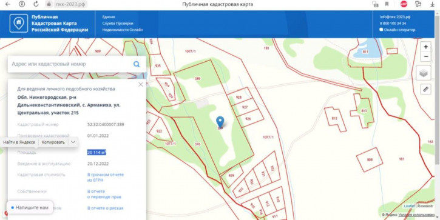This screenshot has height=220, width=440.
Task: Click the пкк-2023.рф URL in address bar
Action: [70, 4]
